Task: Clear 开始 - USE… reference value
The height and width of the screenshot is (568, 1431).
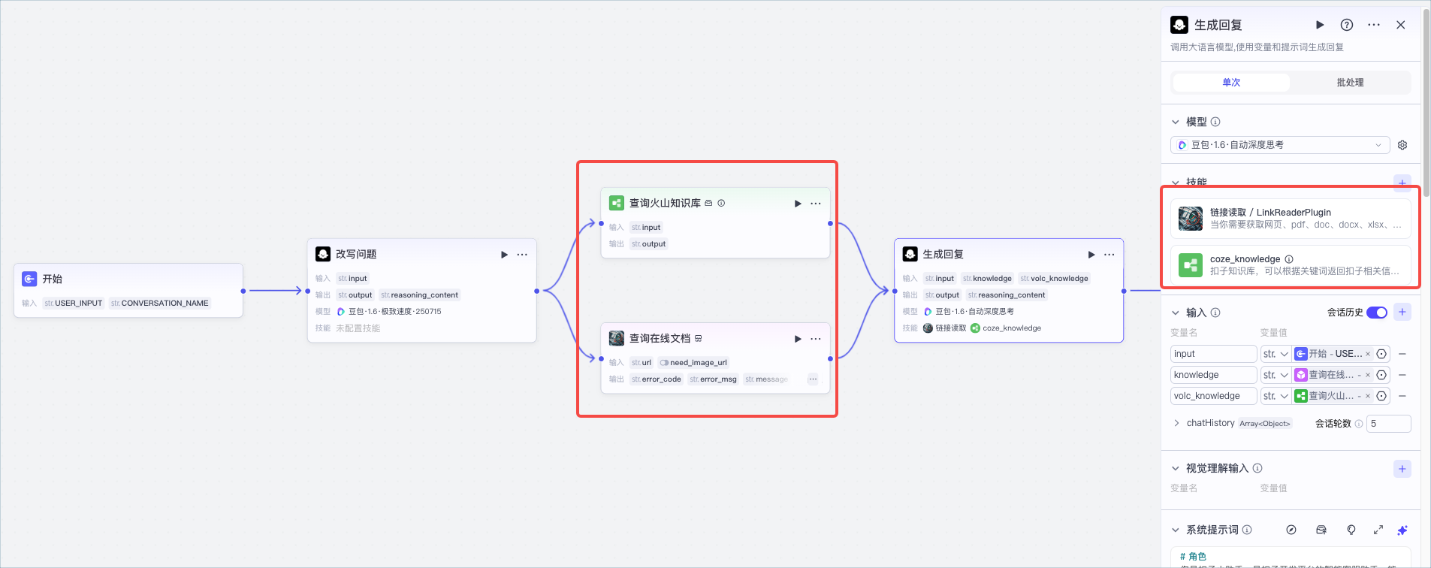Action: coord(1368,354)
